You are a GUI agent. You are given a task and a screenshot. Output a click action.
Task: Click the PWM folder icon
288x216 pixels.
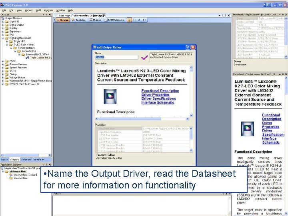pyautogui.click(x=7, y=61)
